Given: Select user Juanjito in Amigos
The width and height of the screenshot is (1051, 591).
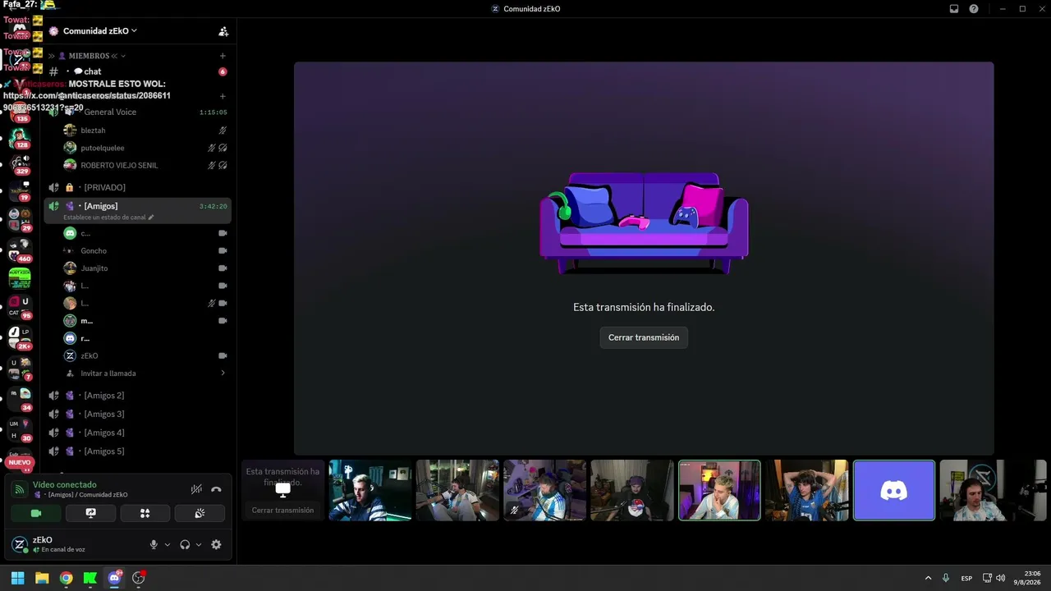Looking at the screenshot, I should [137, 268].
